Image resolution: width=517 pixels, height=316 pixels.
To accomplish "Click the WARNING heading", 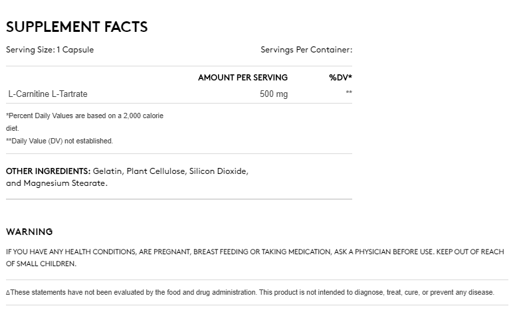I will tap(29, 232).
